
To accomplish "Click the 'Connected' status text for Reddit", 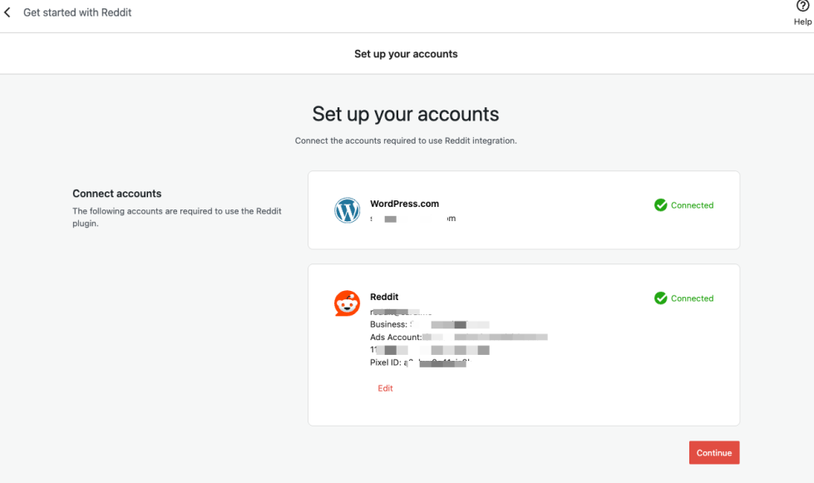I will point(692,298).
